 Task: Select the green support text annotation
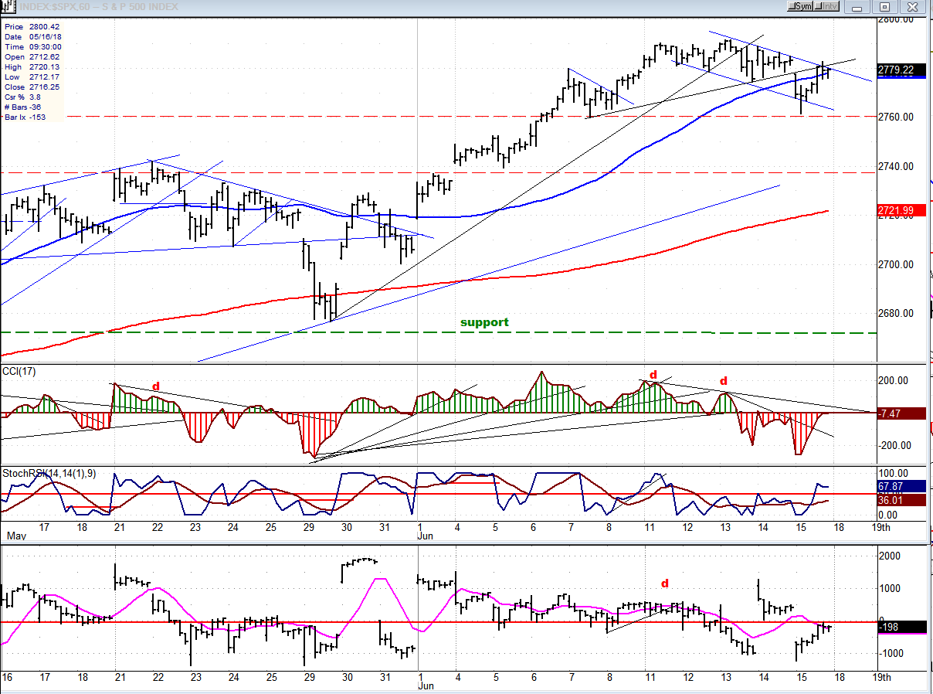(484, 322)
